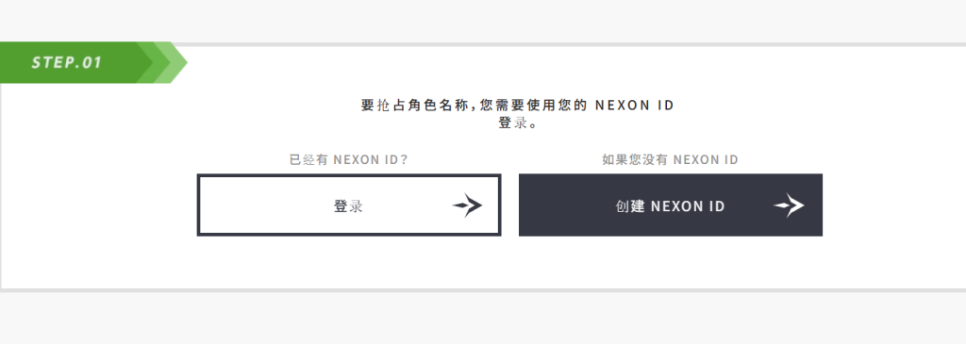The height and width of the screenshot is (344, 966).
Task: Click the dark green STEP.01 banner body
Action: pos(69,62)
